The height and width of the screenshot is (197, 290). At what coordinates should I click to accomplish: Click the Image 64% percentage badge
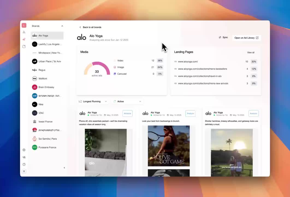click(160, 67)
